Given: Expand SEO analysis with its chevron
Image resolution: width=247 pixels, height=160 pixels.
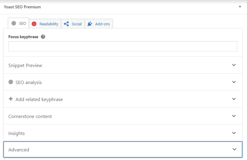Looking at the screenshot, I should (x=234, y=82).
